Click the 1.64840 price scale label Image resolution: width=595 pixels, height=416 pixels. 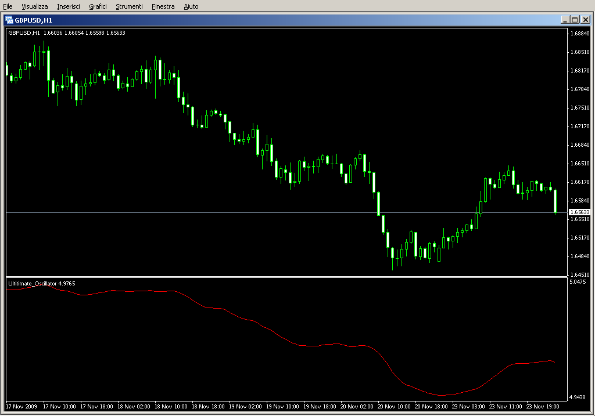(x=580, y=256)
